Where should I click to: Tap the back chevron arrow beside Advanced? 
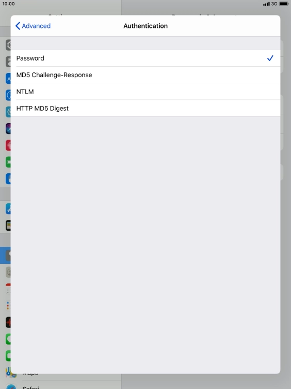[x=18, y=26]
